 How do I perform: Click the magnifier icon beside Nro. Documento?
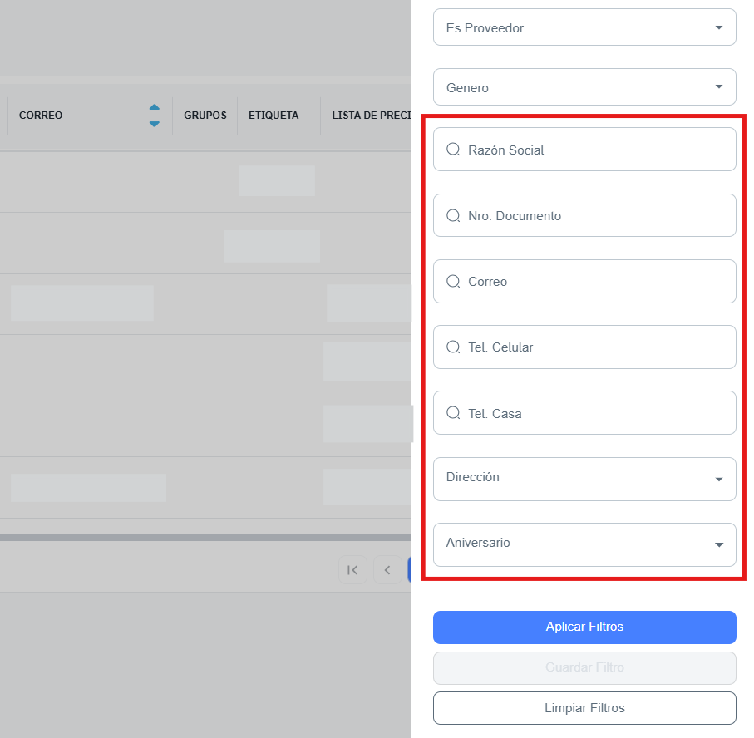(453, 216)
